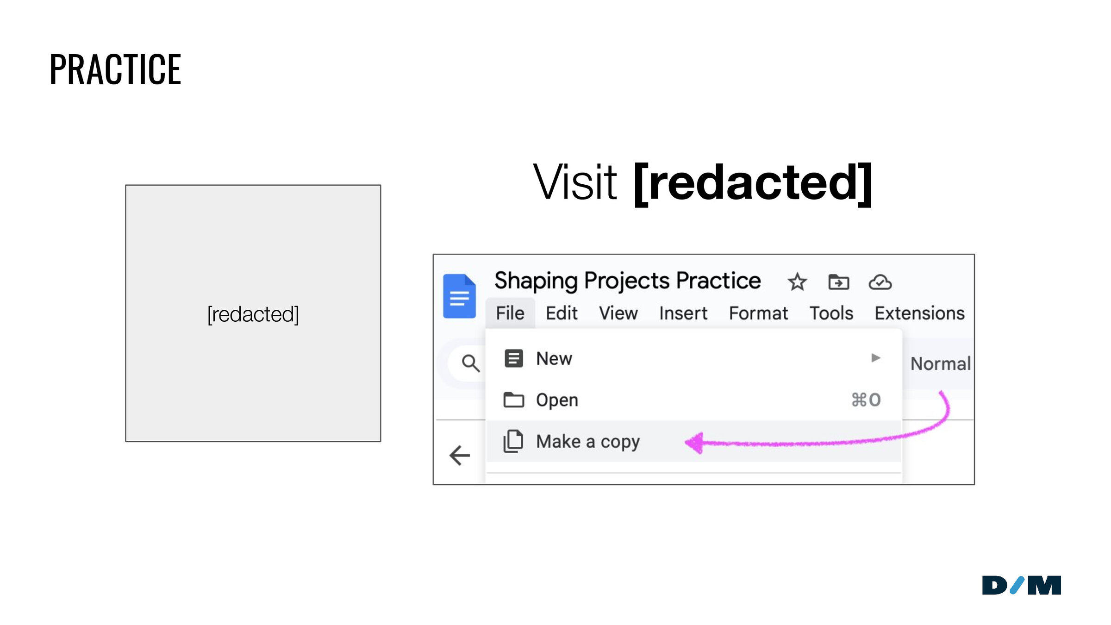Image resolution: width=1111 pixels, height=625 pixels.
Task: Open the Normal text style dropdown
Action: (941, 364)
